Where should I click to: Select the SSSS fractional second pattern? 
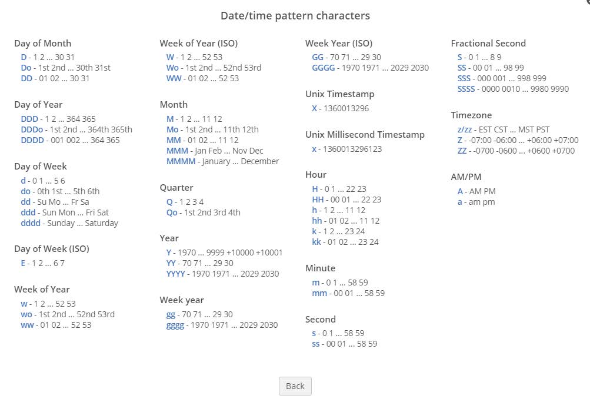pos(466,89)
